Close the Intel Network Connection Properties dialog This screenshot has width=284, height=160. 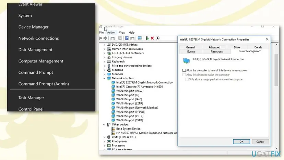click(x=267, y=39)
